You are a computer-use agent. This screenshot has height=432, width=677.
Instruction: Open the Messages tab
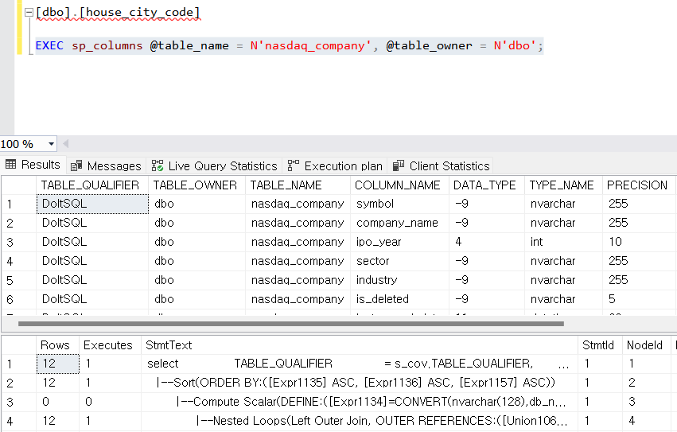(107, 166)
